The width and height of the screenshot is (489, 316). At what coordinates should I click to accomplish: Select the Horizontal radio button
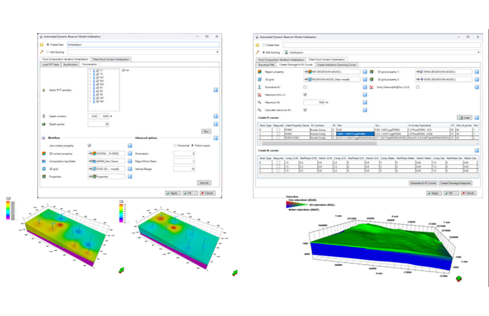175,145
